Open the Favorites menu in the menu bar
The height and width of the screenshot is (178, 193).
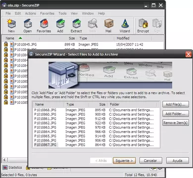(47, 13)
